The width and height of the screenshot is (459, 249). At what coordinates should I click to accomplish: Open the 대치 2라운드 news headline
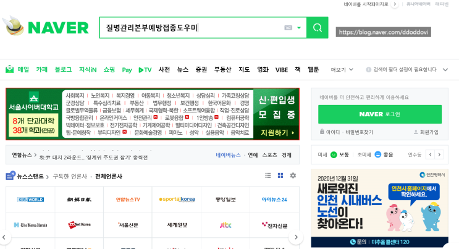pyautogui.click(x=94, y=158)
